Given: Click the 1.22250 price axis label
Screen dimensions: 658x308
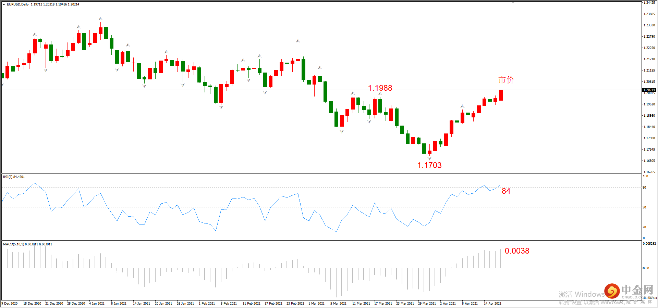Looking at the screenshot, I should [649, 48].
